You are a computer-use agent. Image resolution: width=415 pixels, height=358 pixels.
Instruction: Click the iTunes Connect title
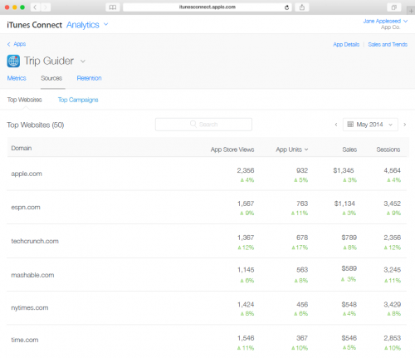(x=35, y=25)
